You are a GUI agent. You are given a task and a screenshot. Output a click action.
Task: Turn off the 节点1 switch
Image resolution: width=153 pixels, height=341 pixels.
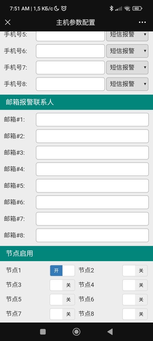tap(62, 271)
